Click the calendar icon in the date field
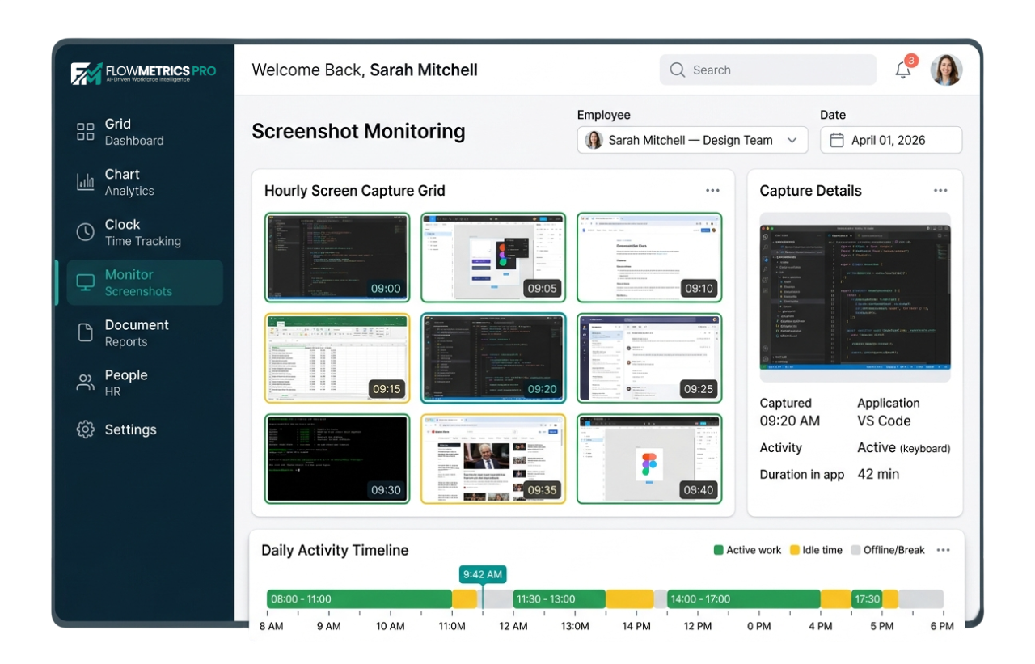1035x664 pixels. coord(839,139)
